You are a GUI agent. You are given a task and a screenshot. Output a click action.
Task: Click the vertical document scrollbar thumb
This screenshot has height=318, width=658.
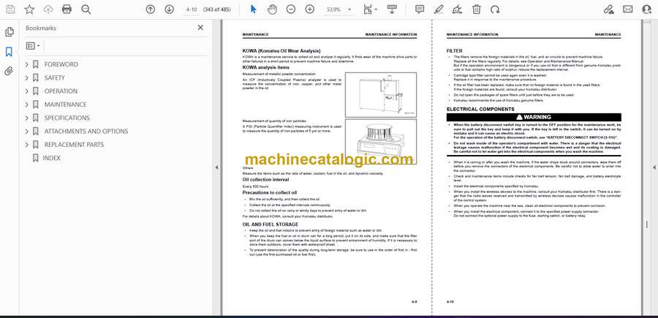click(x=647, y=225)
